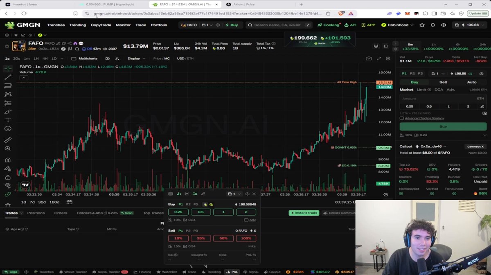This screenshot has height=275, width=491.
Task: Edit the quick buy amount presets
Action: tap(482, 106)
